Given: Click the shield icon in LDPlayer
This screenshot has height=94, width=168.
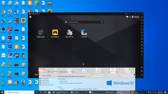Looking at the screenshot, I should (30, 17).
